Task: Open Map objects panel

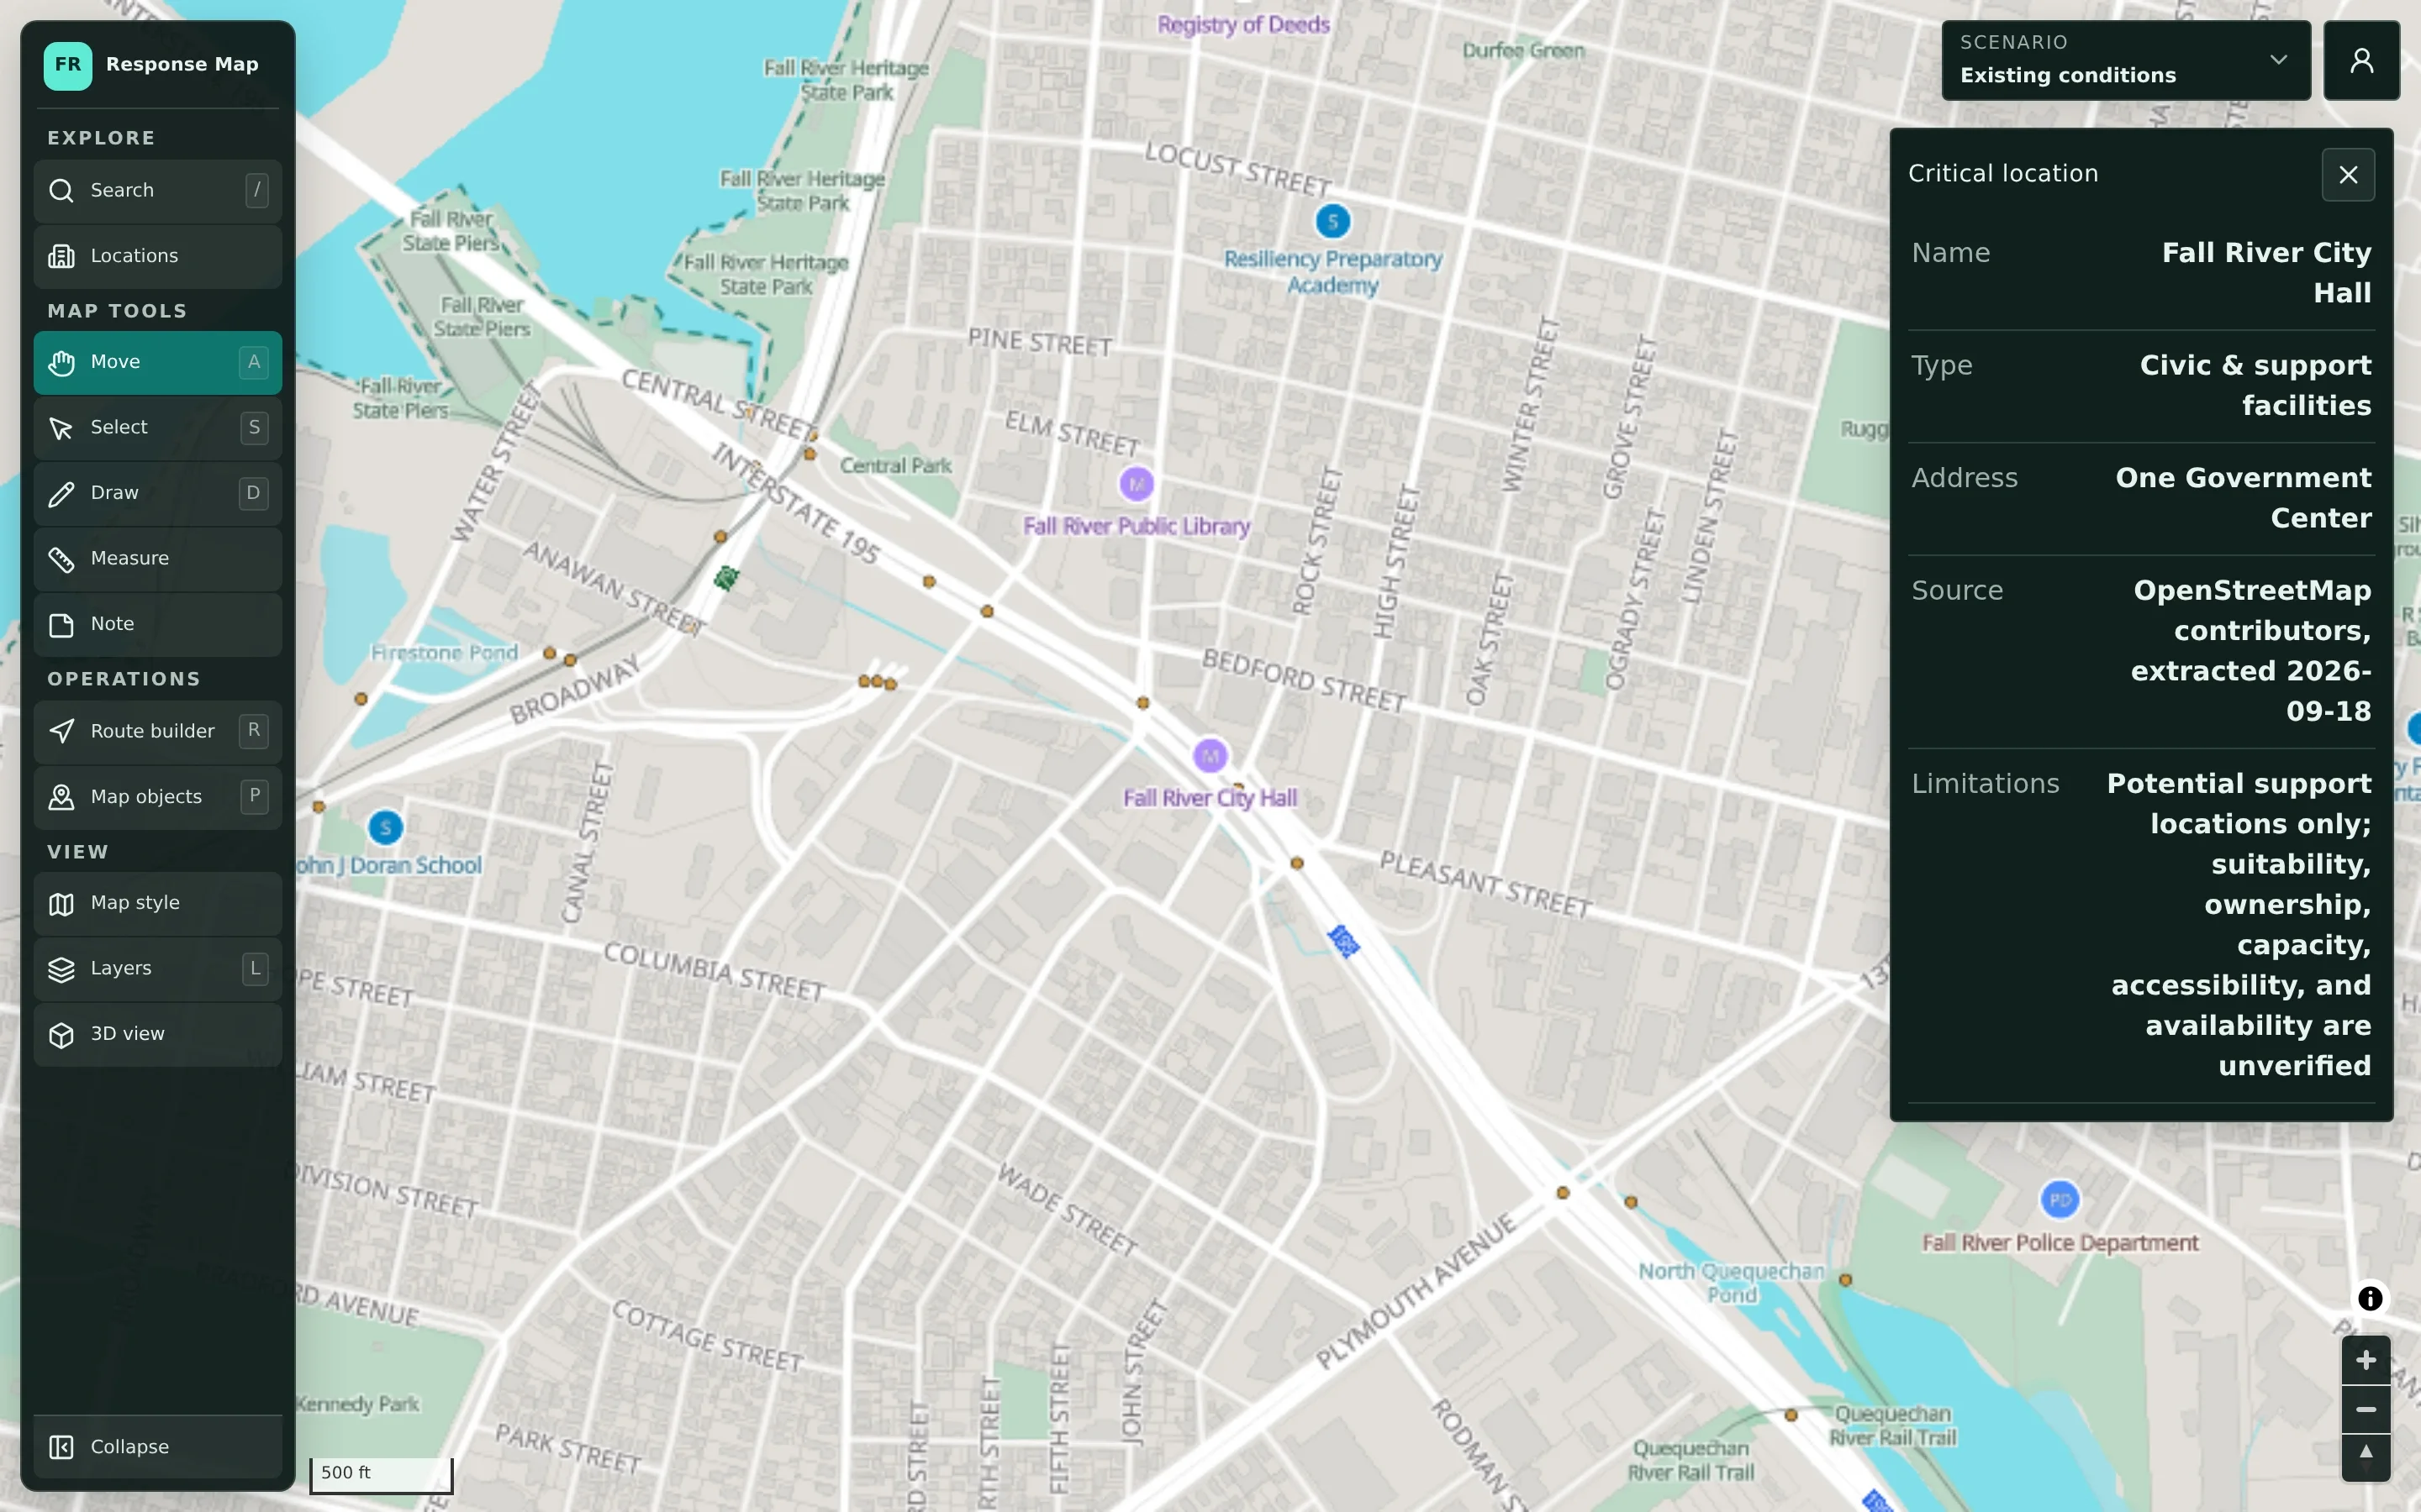Action: [x=157, y=797]
